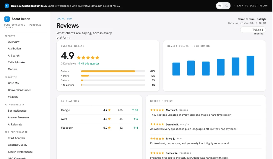Viewport: 273px width, 159px height.
Task: Click the LOCAL SEO breadcrumb label
Action: click(x=64, y=19)
